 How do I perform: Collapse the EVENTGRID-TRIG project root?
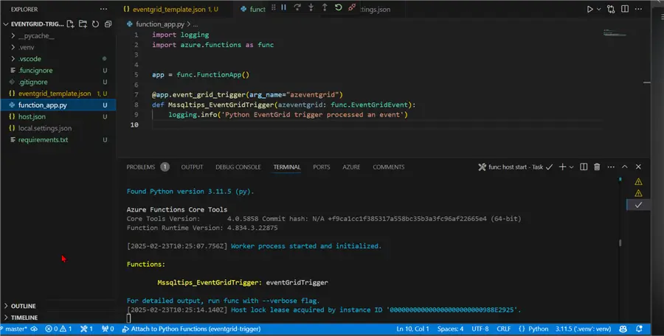(33, 24)
